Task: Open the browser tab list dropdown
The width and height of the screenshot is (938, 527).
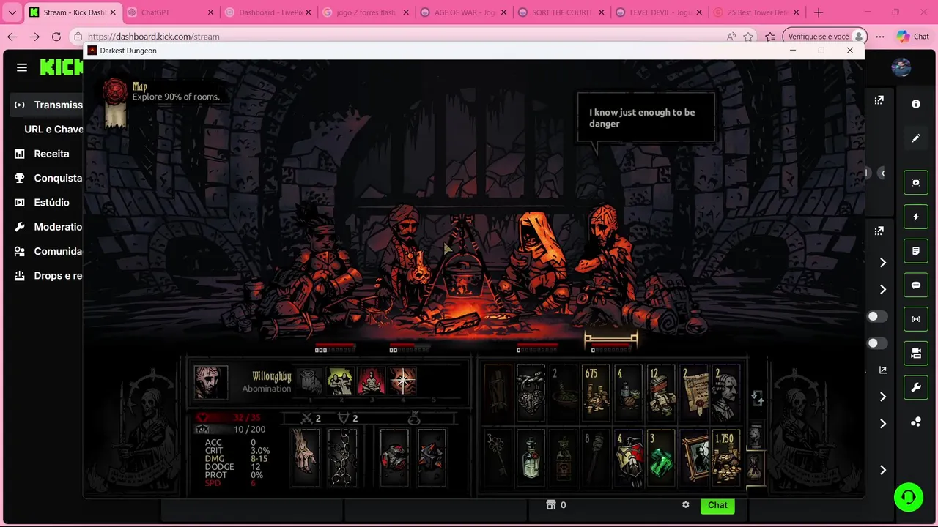Action: point(12,12)
